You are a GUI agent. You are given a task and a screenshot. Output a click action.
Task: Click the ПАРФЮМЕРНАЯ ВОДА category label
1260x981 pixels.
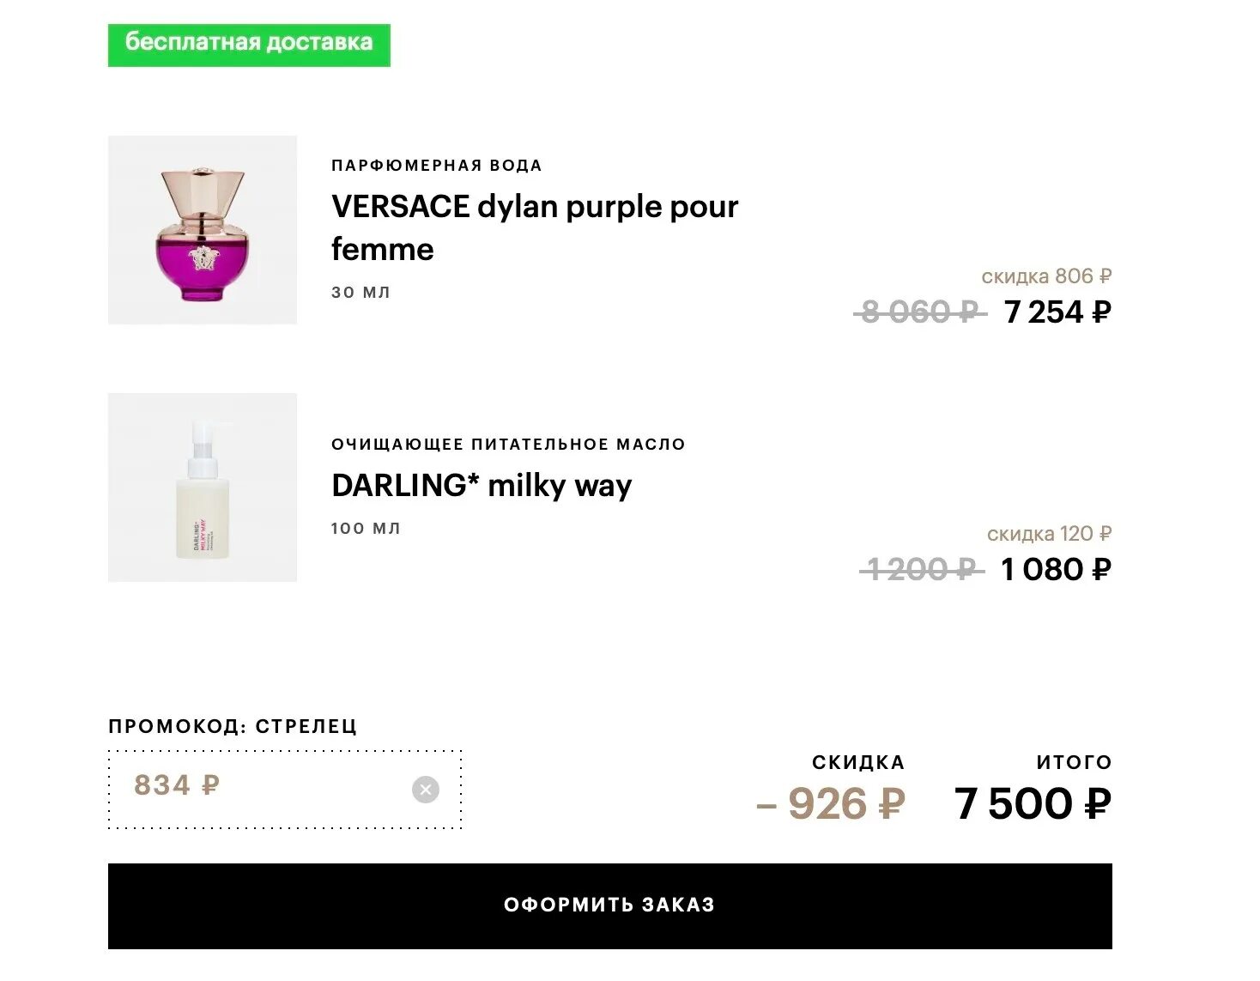[x=436, y=166]
